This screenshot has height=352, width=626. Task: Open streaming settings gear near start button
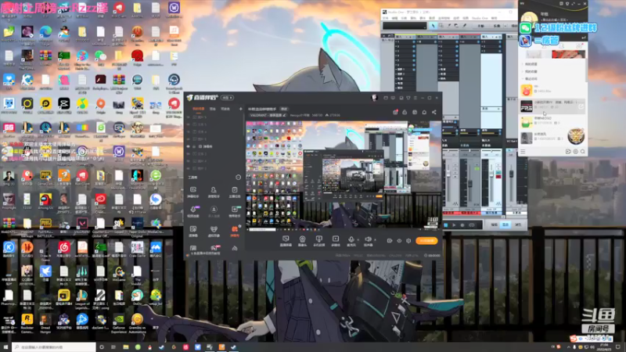point(408,241)
